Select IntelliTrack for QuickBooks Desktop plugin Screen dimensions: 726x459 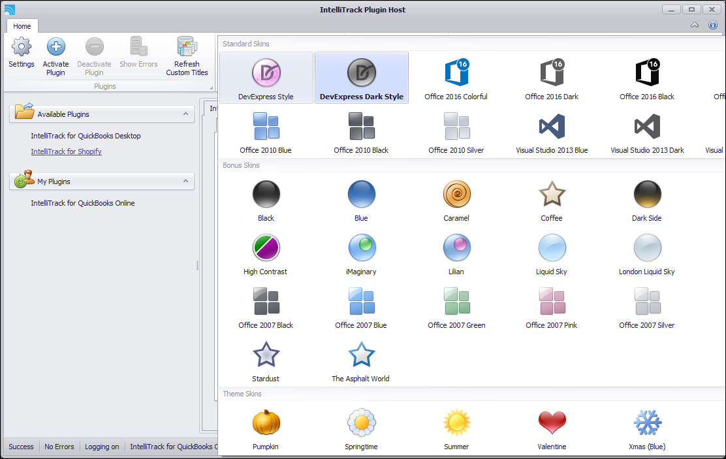click(x=86, y=136)
